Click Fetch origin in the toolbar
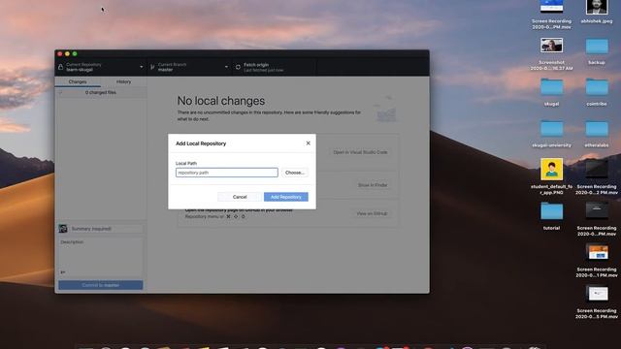This screenshot has width=621, height=349. (x=274, y=67)
